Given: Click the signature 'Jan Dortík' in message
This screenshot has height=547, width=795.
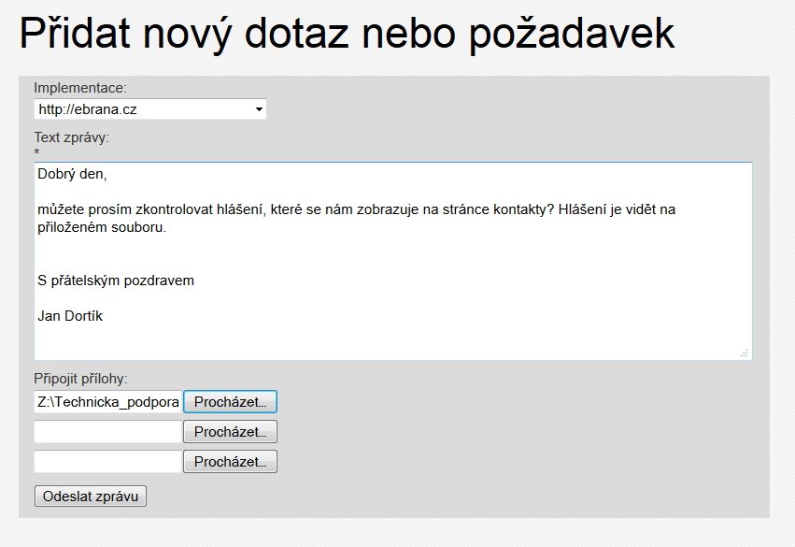Looking at the screenshot, I should point(70,316).
